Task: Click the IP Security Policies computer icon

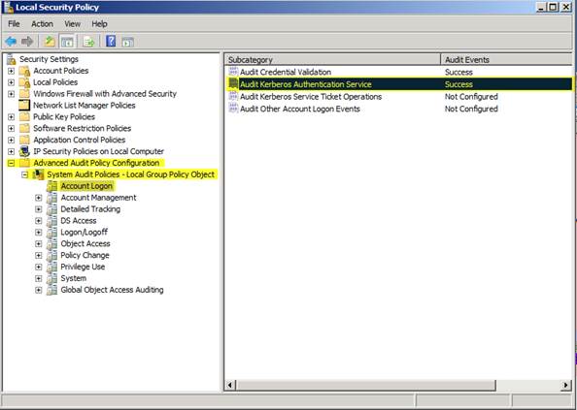Action: tap(24, 151)
